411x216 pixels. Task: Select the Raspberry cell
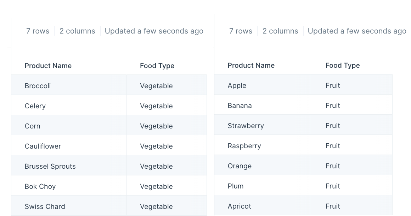(x=263, y=145)
